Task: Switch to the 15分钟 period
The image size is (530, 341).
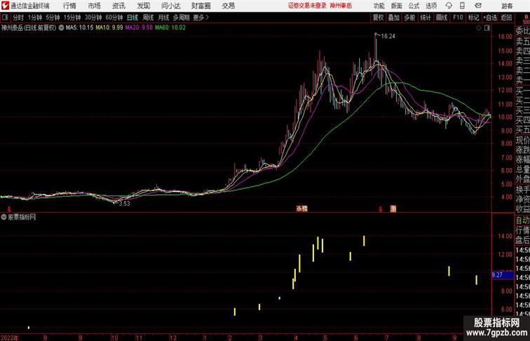Action: pos(72,18)
